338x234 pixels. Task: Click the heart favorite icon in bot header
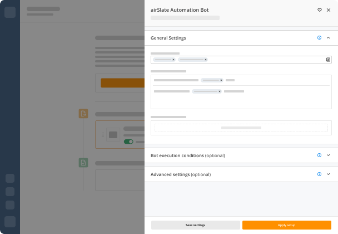320,10
